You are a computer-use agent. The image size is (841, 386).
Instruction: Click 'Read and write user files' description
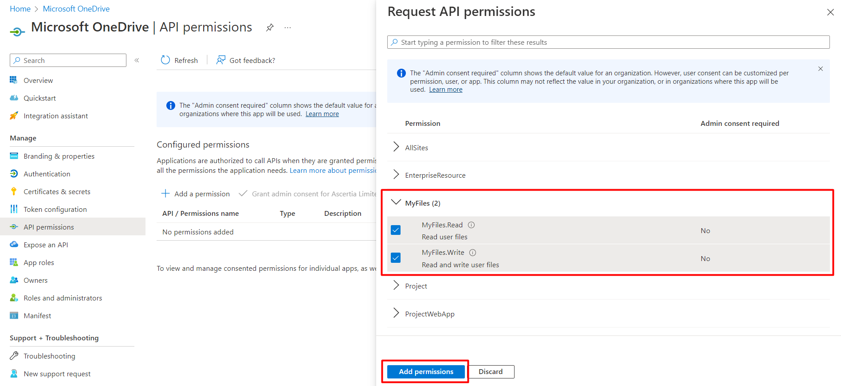460,265
